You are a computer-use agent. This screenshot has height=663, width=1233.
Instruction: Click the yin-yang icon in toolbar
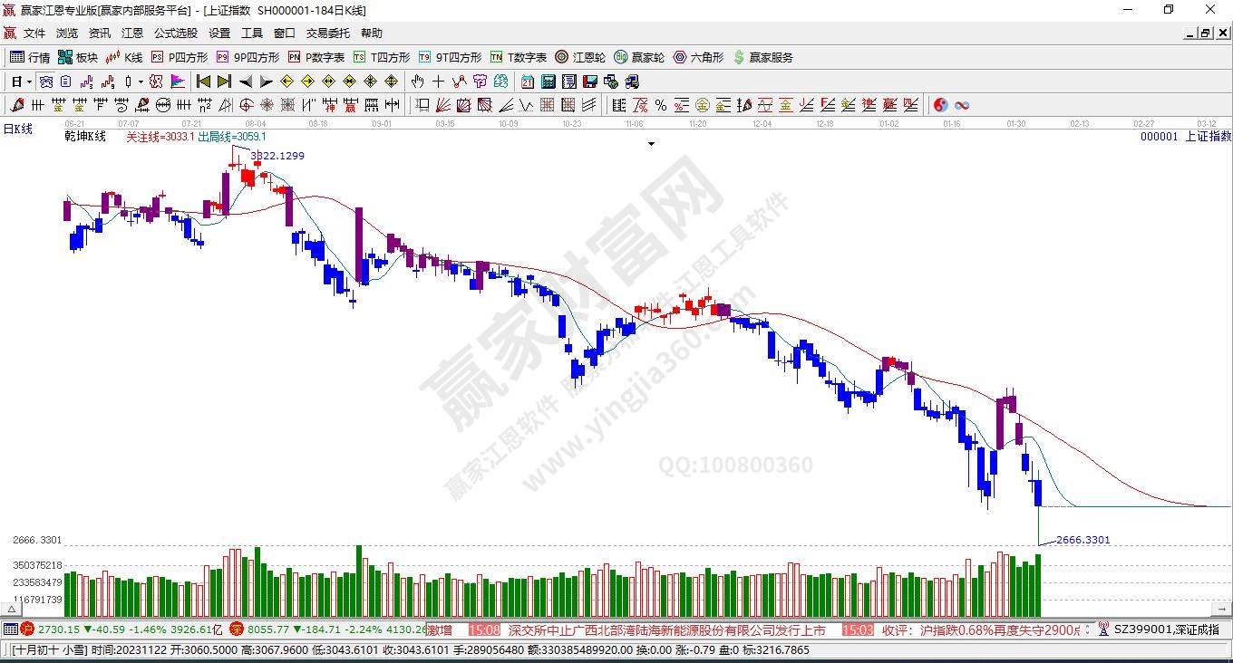(x=940, y=105)
